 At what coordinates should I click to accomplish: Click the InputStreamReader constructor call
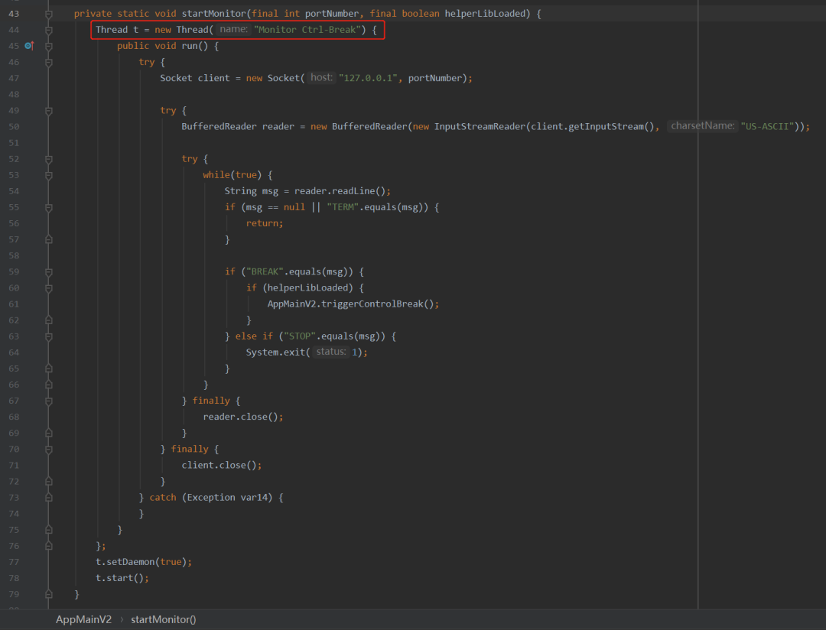click(480, 126)
